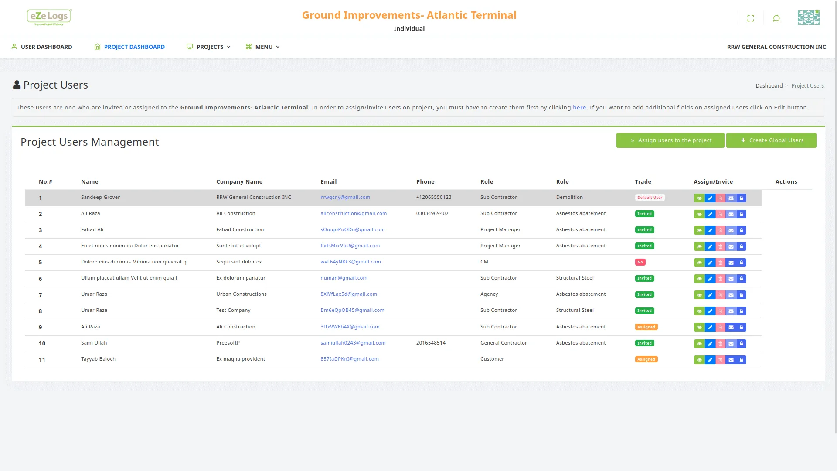Click view eye icon for row 6
This screenshot has height=471, width=837.
pyautogui.click(x=699, y=279)
